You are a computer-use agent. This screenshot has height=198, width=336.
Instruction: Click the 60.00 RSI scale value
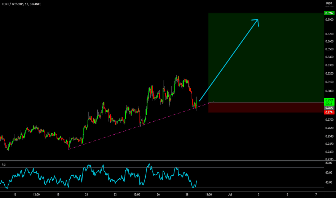(329, 172)
